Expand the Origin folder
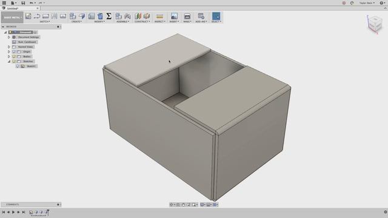This screenshot has width=388, height=218. coord(9,51)
